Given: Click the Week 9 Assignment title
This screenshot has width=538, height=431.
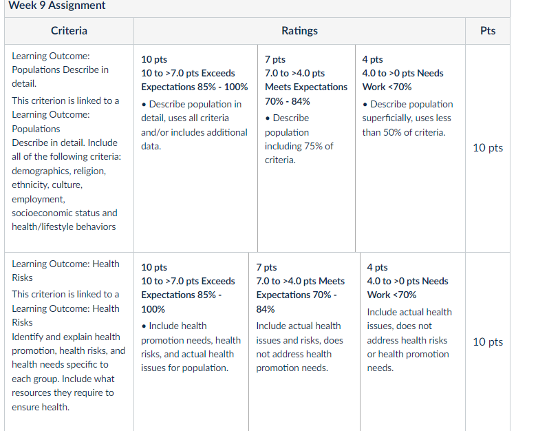Looking at the screenshot, I should pyautogui.click(x=57, y=5).
